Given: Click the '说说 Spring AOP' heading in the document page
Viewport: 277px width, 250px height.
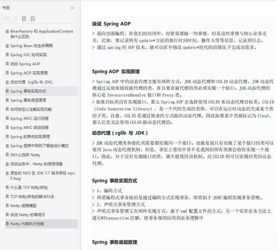Looking at the screenshot, I should pyautogui.click(x=111, y=24).
